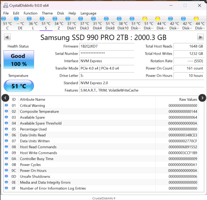Image resolution: width=207 pixels, height=200 pixels.
Task: Click status dot beside Power Cycles
Action: (6, 164)
